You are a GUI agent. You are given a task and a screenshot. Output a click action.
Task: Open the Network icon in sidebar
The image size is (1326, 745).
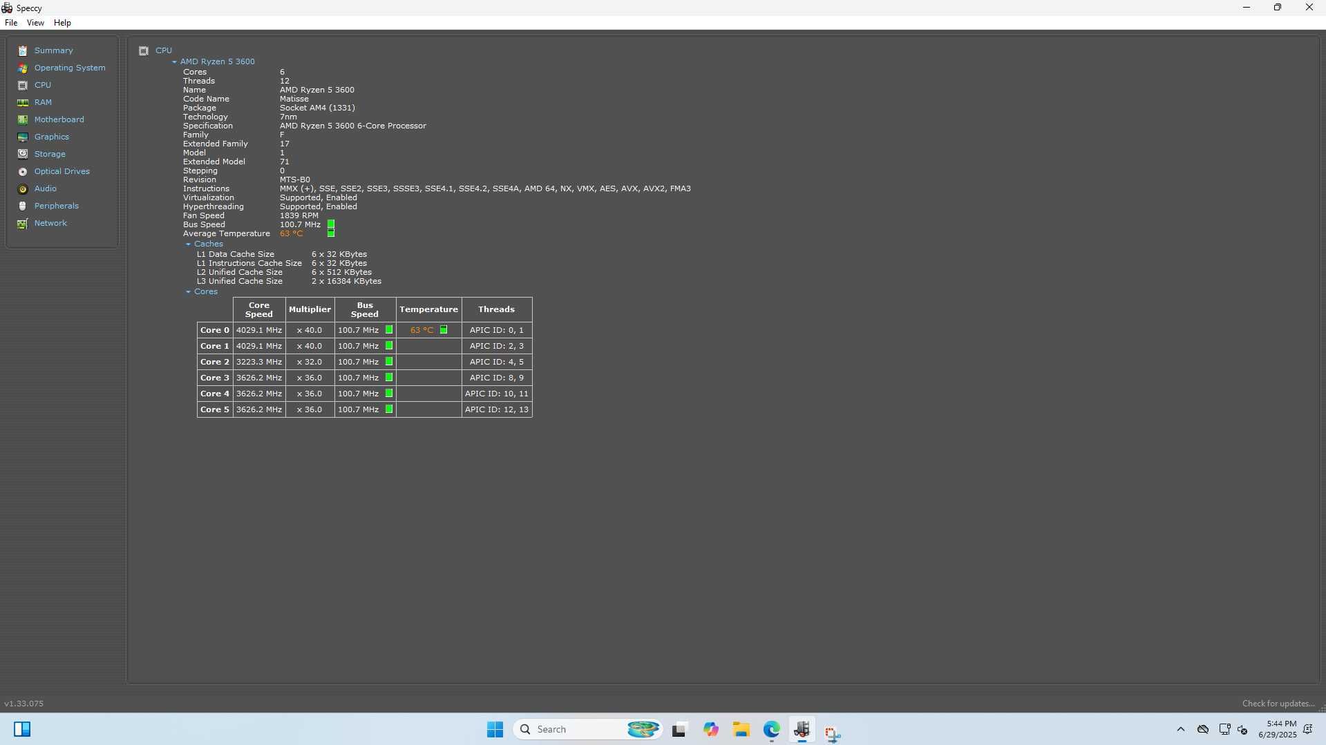coord(23,224)
